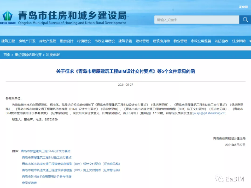The image size is (251, 188).
Task: Open 科技创新 breadcrumb link
Action: pyautogui.click(x=53, y=55)
